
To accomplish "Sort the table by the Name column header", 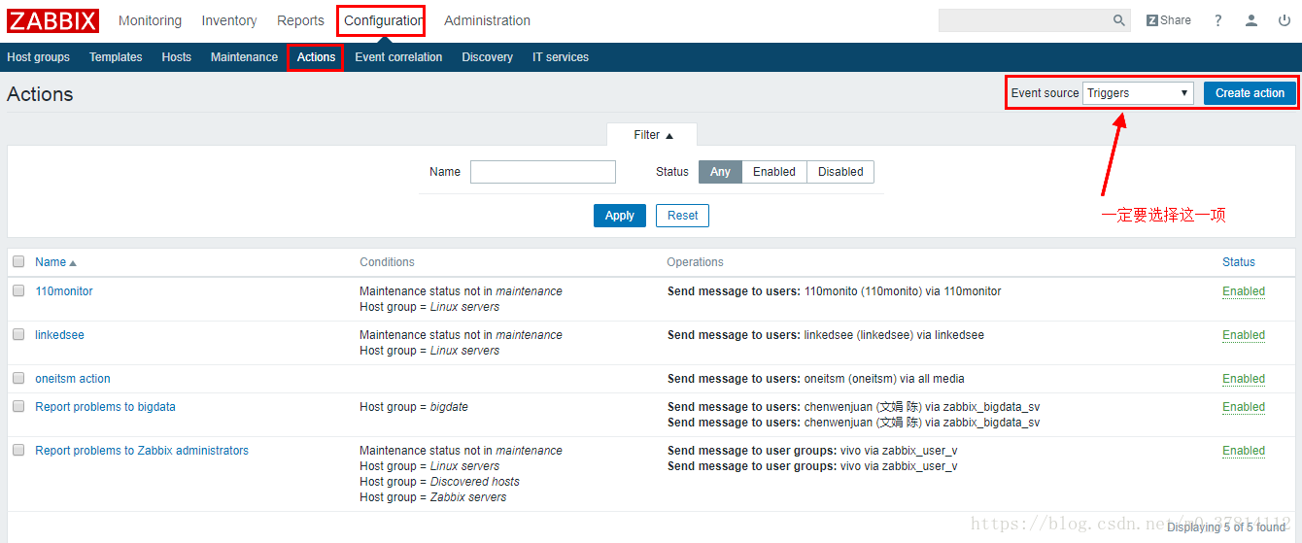I will click(55, 262).
